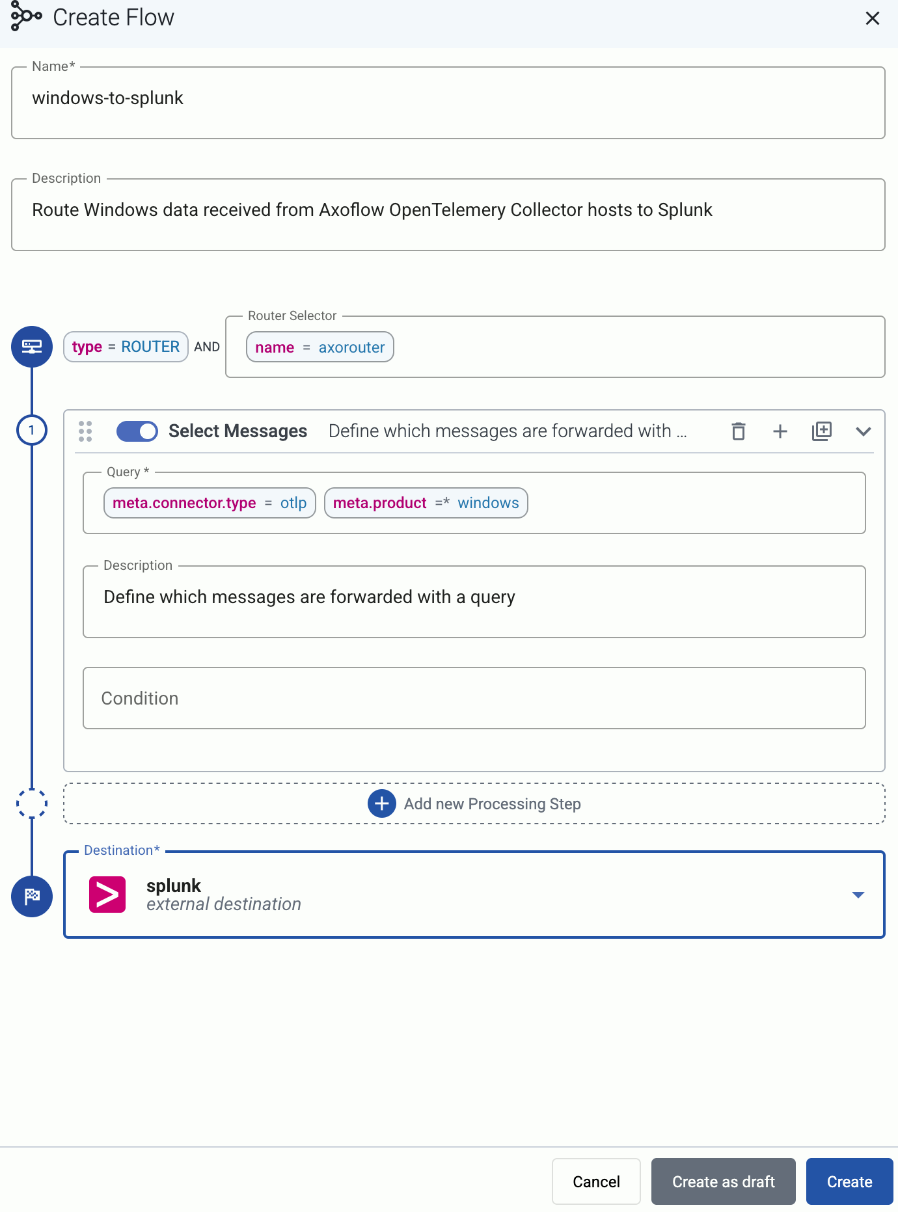
Task: Close the Create Flow dialog
Action: point(873,18)
